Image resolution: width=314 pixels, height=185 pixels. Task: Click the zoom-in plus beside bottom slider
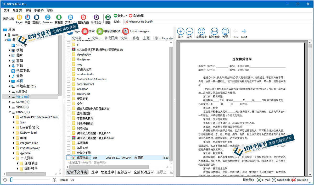(54, 180)
